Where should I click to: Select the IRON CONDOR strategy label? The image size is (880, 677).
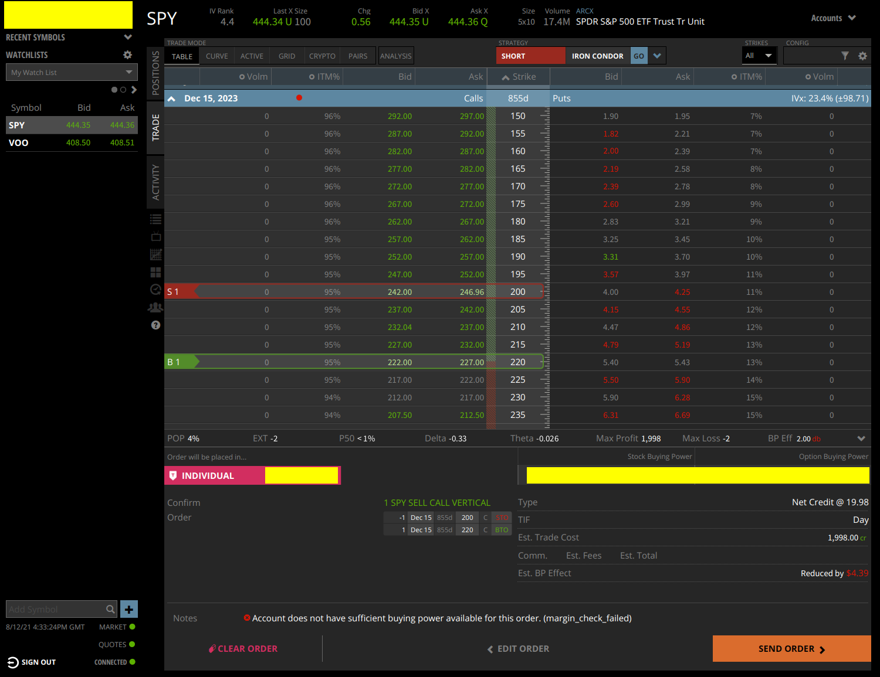(597, 56)
